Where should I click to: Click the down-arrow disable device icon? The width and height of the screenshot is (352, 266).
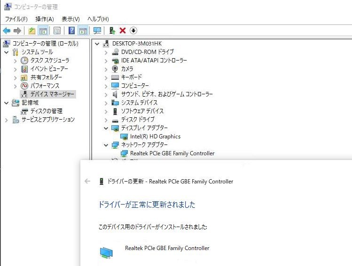click(x=133, y=30)
